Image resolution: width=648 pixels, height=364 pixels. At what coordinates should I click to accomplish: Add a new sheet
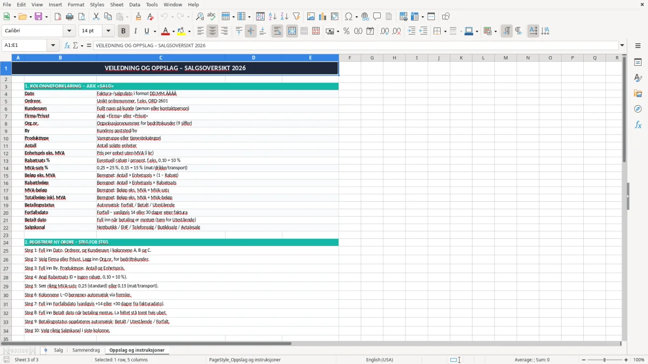tap(45, 350)
